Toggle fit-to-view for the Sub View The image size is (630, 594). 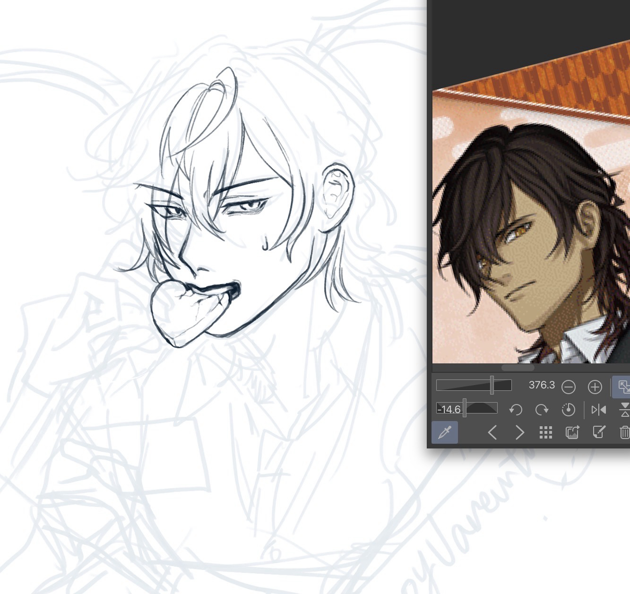click(623, 387)
